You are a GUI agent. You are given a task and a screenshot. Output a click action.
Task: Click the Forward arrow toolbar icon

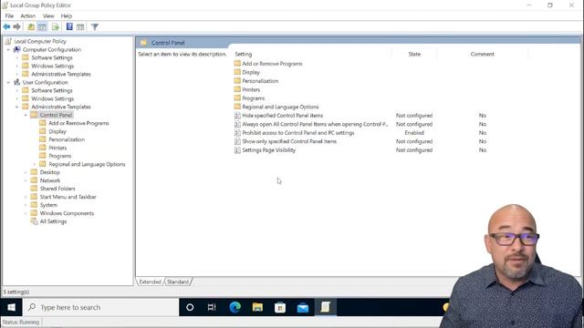(x=16, y=26)
